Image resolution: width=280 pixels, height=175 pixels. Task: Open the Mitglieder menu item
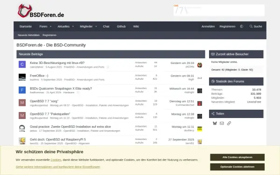[x=86, y=27]
